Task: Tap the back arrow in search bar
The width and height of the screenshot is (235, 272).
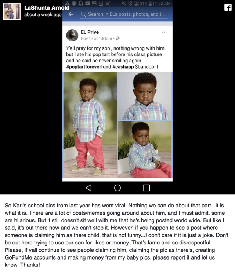Action: pos(71,14)
